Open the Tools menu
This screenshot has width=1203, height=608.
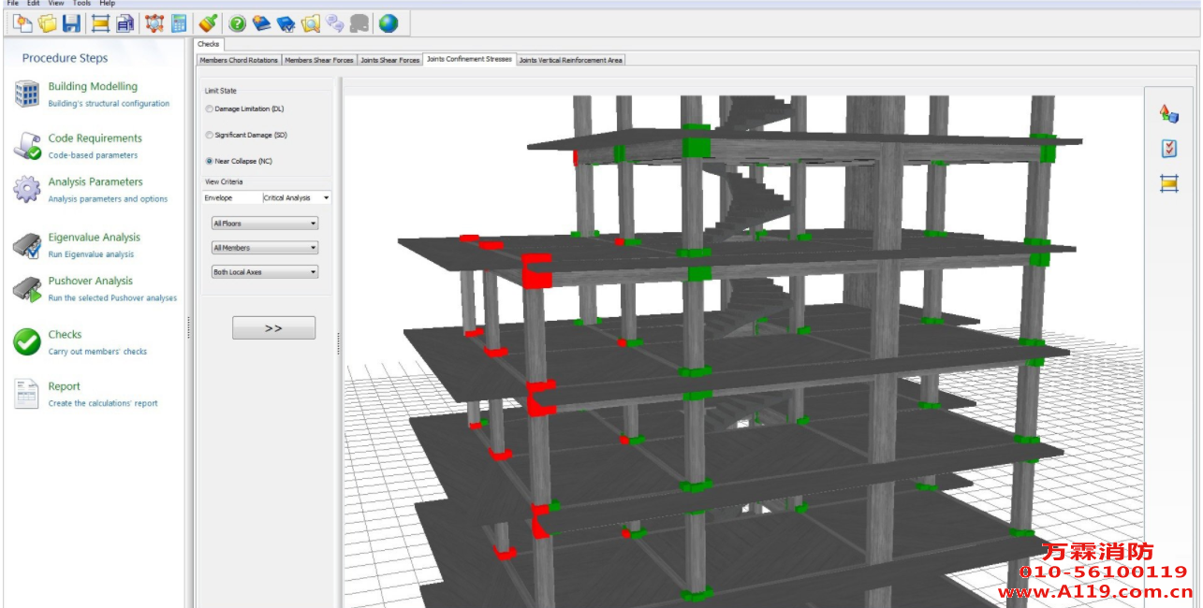click(81, 4)
